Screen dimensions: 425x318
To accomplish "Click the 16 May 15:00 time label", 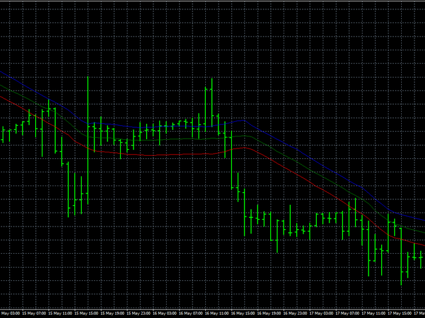I will pos(243,313).
